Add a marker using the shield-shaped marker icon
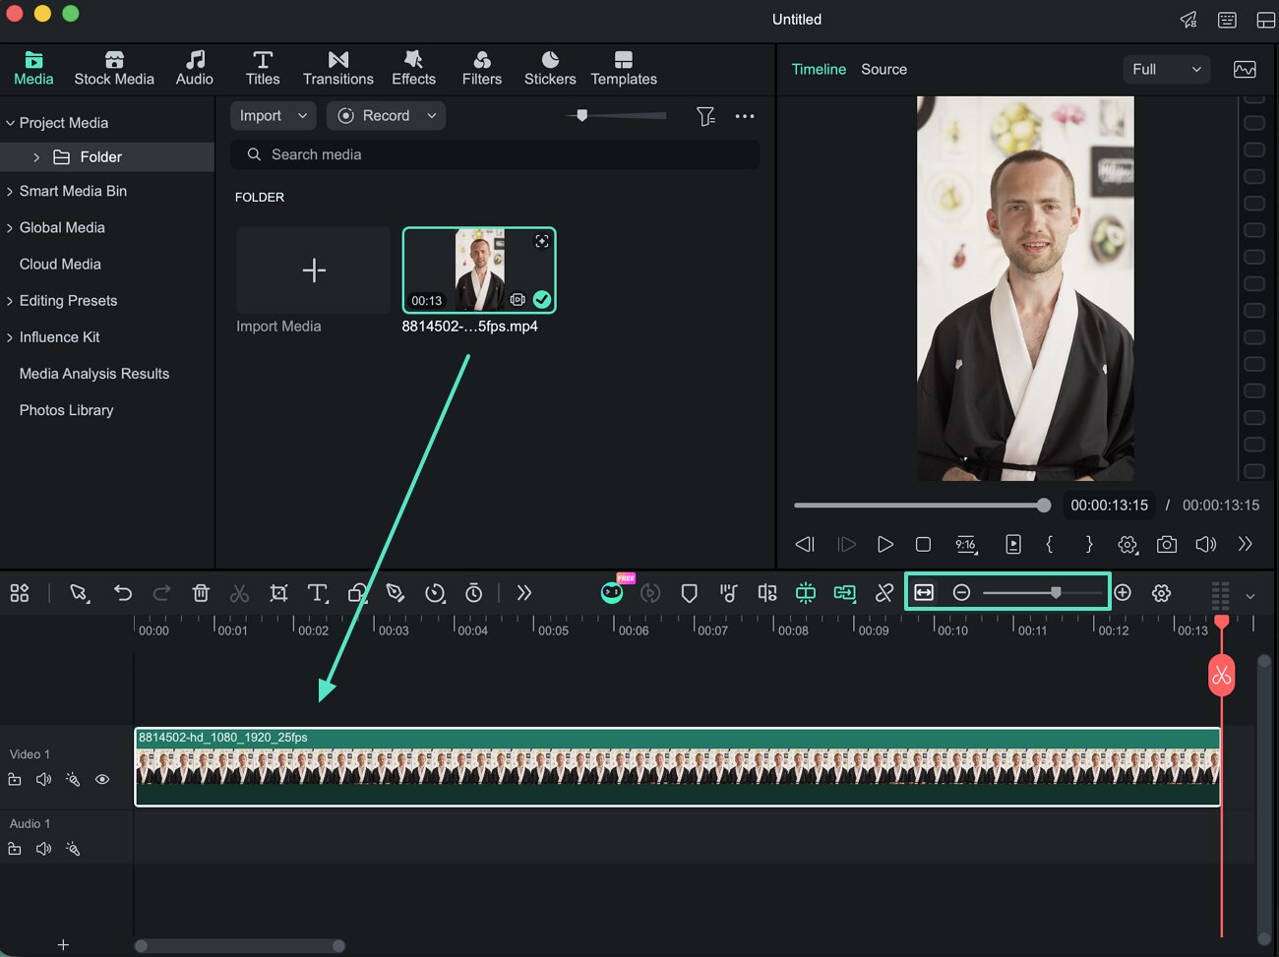 point(690,593)
